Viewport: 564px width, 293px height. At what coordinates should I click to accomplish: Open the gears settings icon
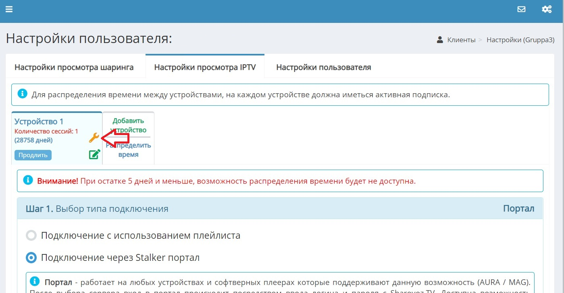pos(547,9)
